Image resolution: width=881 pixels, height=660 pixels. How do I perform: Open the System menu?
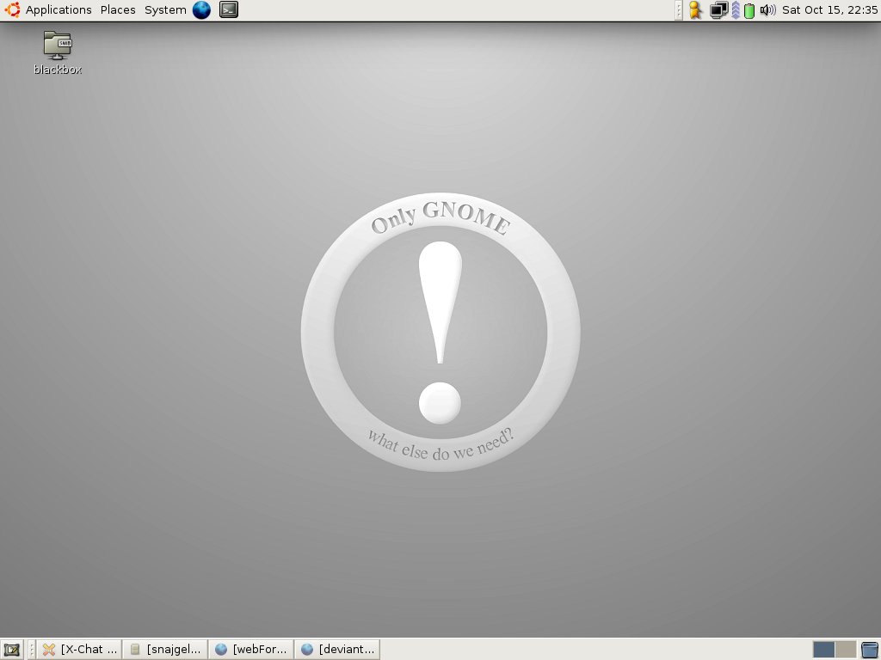coord(165,10)
